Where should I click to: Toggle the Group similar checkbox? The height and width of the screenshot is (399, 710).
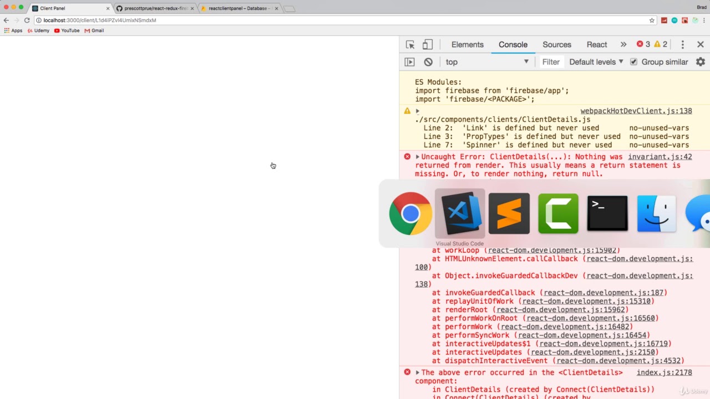tap(633, 62)
